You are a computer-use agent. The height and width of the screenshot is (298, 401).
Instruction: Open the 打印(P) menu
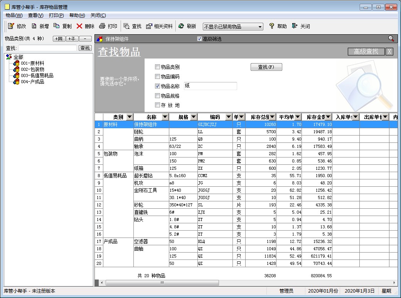(x=56, y=15)
